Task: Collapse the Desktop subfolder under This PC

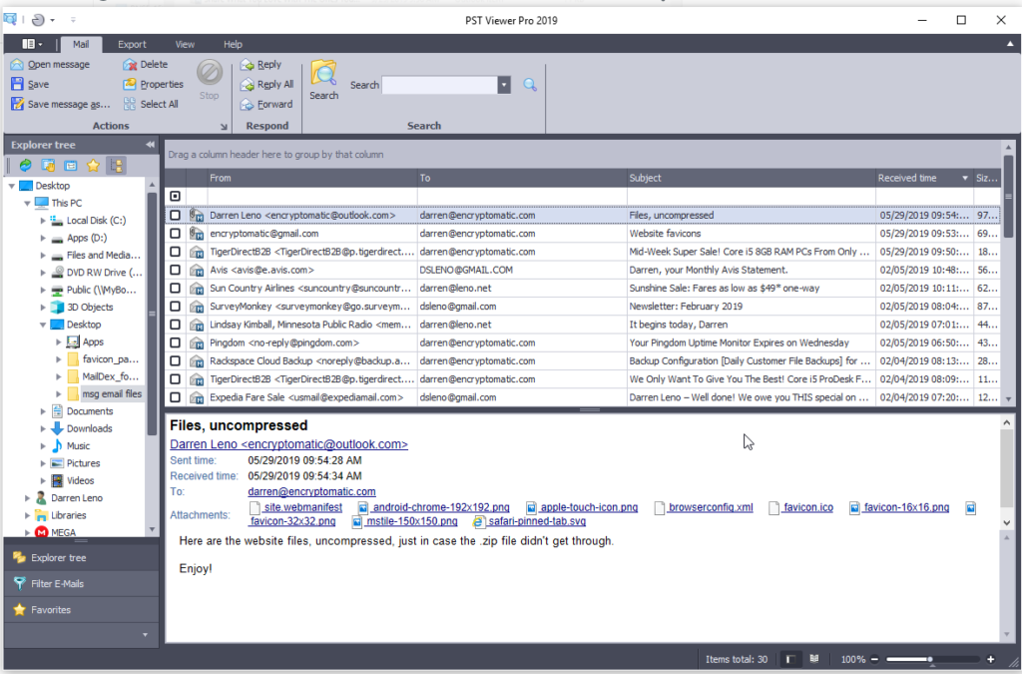Action: pyautogui.click(x=43, y=325)
